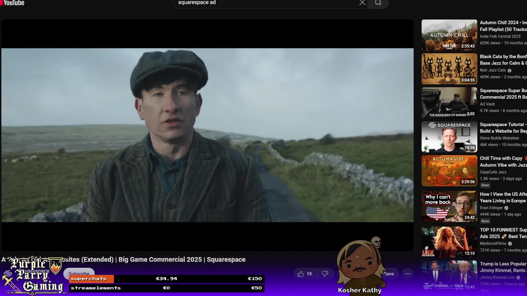Click the 3:29:56 duration badge

(x=468, y=182)
